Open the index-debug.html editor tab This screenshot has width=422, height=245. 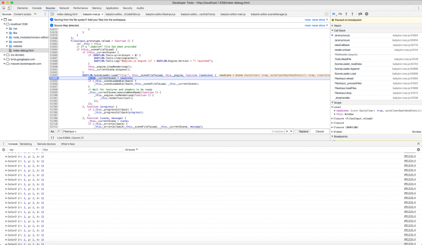(x=67, y=14)
